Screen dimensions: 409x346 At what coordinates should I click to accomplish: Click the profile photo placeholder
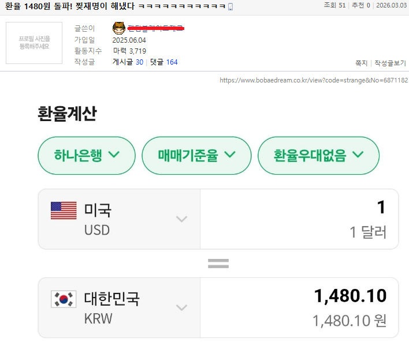(34, 43)
